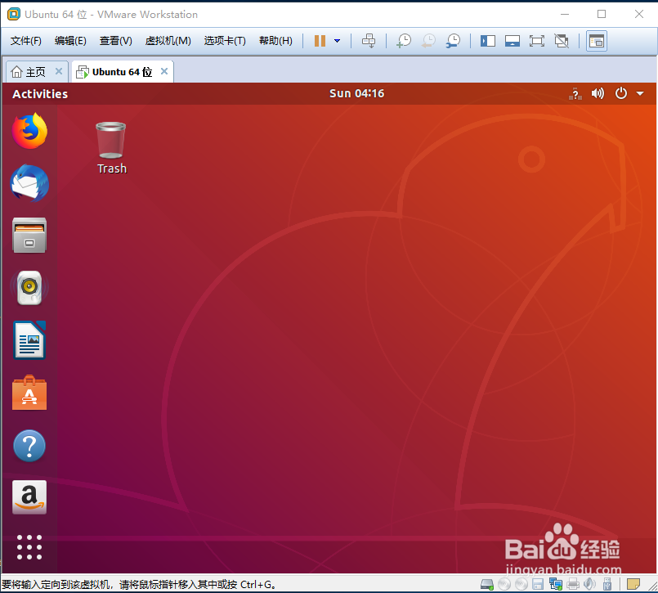This screenshot has height=593, width=658.
Task: Open the 文件(F) menu
Action: click(26, 41)
